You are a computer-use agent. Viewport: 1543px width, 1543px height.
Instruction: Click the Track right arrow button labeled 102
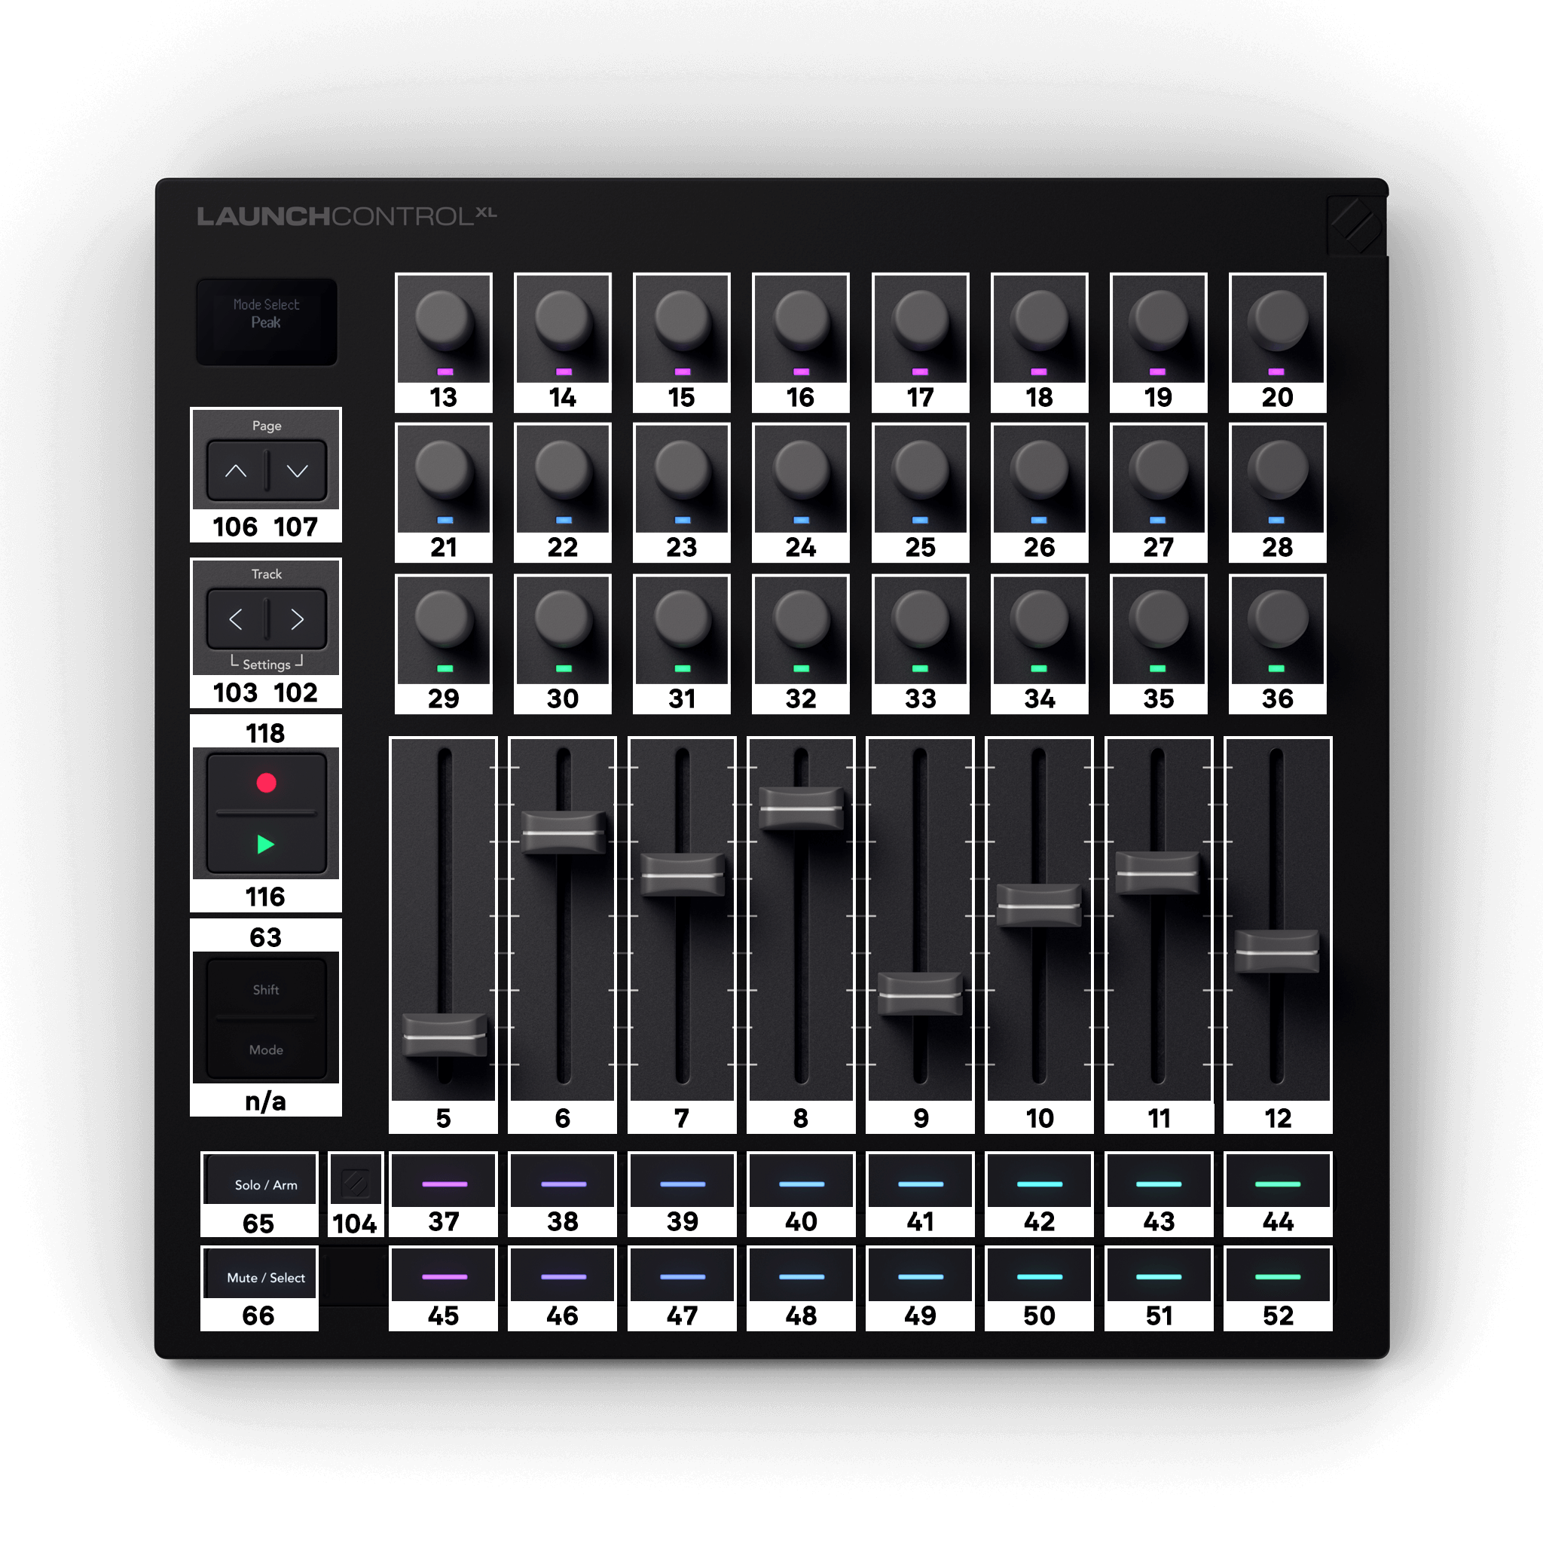coord(297,619)
